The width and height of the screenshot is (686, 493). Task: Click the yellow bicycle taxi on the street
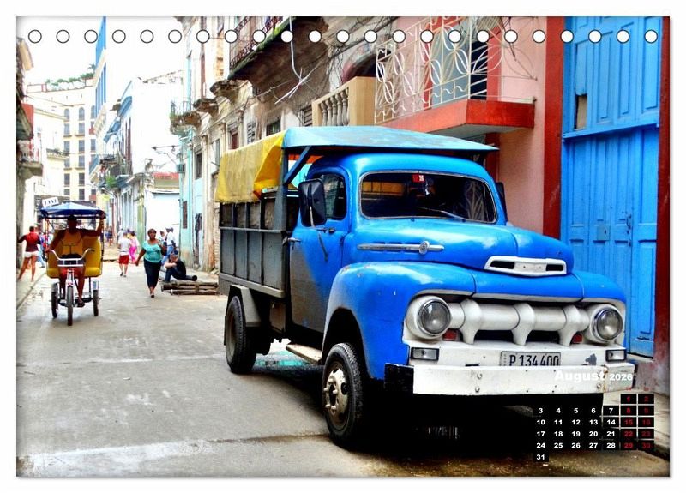point(73,257)
